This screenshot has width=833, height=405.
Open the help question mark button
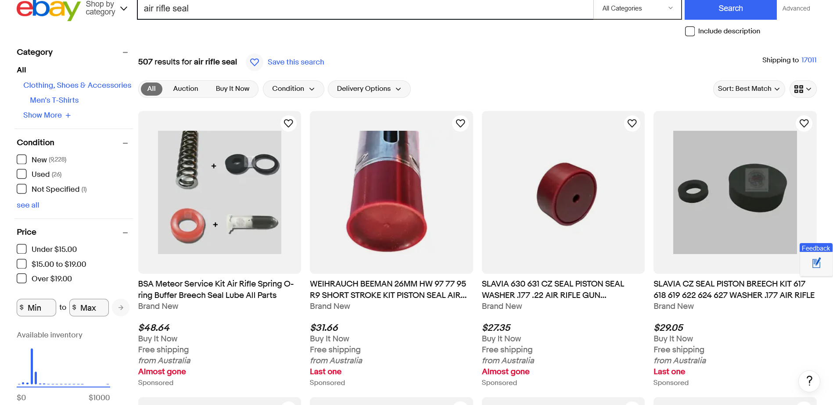tap(809, 381)
